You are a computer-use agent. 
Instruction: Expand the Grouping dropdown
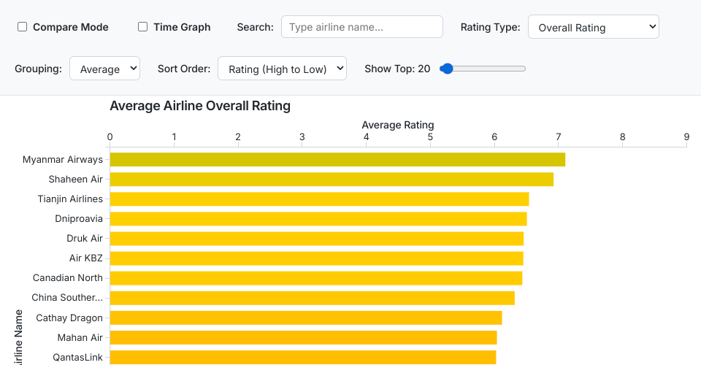click(104, 69)
